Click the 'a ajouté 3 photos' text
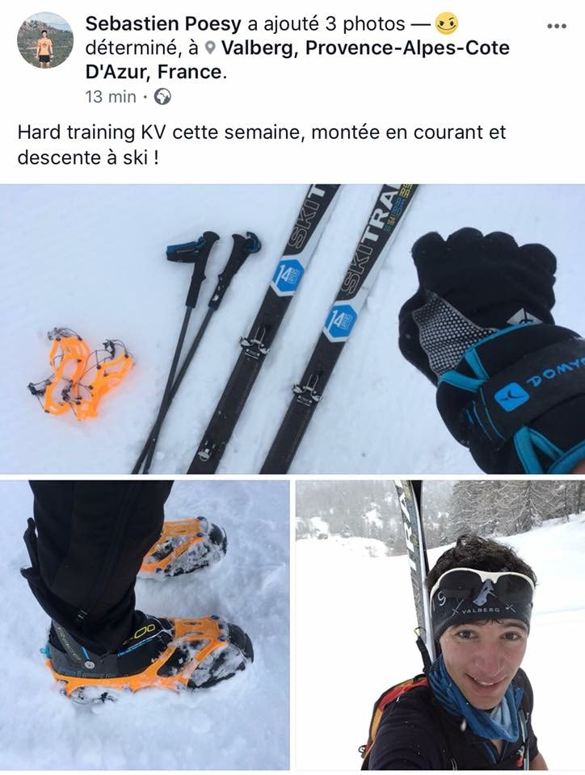Screen dimensions: 585x775 click(326, 23)
